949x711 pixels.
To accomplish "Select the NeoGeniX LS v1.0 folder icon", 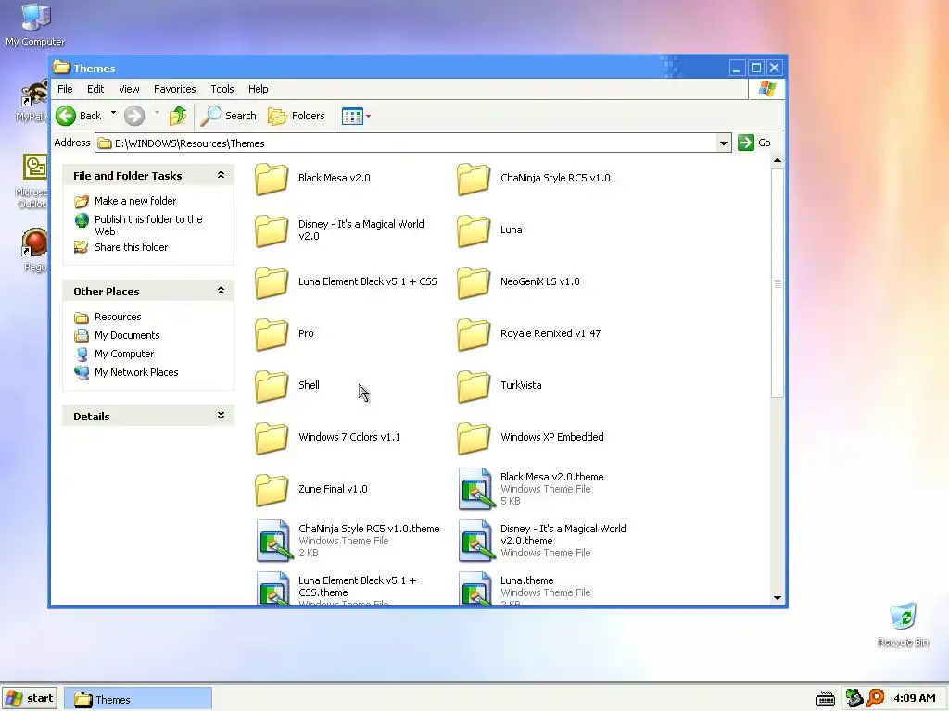I will point(474,283).
